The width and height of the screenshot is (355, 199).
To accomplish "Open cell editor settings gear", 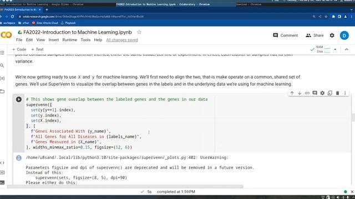I will tap(322, 93).
